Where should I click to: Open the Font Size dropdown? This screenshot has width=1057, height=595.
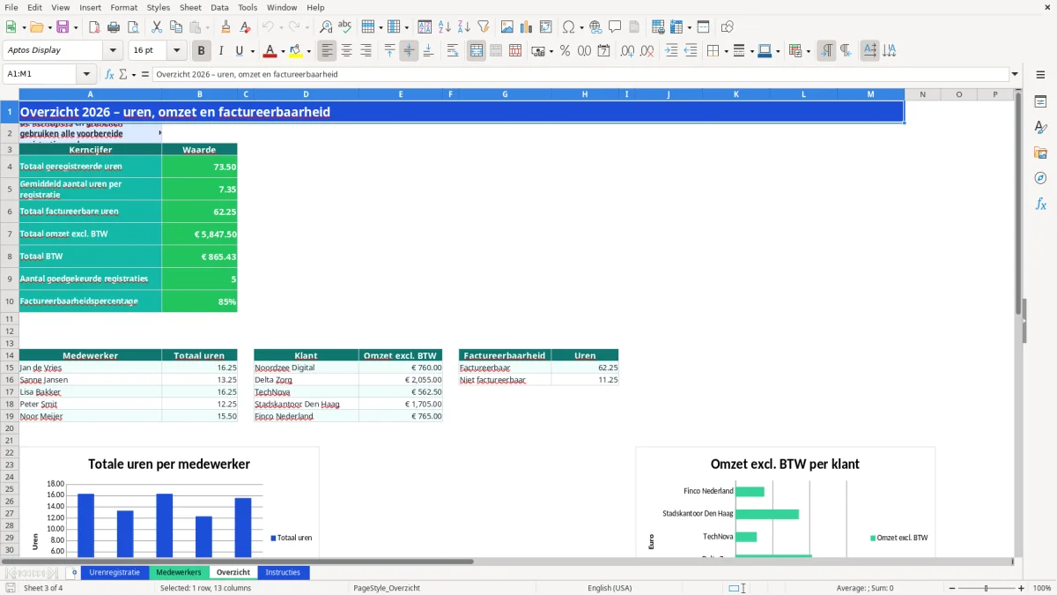pos(177,51)
